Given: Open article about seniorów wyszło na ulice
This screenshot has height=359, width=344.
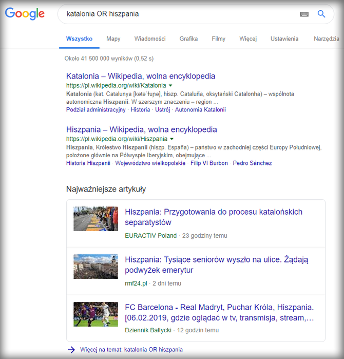Looking at the screenshot, I should 217,264.
